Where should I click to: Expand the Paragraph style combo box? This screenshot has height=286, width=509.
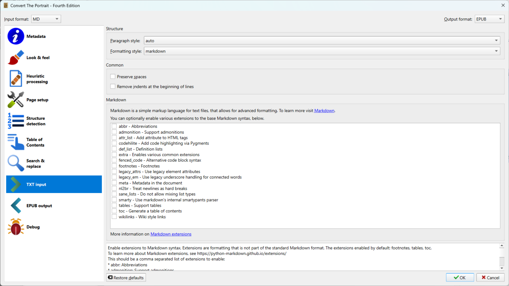[496, 40]
